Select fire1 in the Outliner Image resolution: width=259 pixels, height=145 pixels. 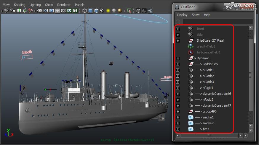pyautogui.click(x=206, y=129)
